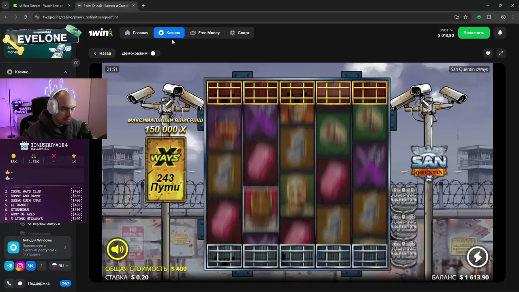Collapse the left sidebar with double chevron

coord(75,62)
